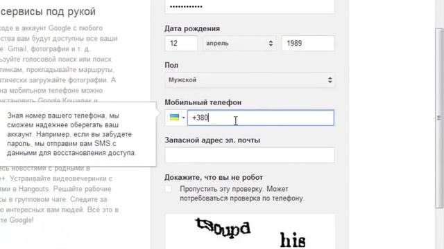Screen dimensions: 444x249
Task: Open the gender dropdown showing Мужской
Action: point(250,80)
